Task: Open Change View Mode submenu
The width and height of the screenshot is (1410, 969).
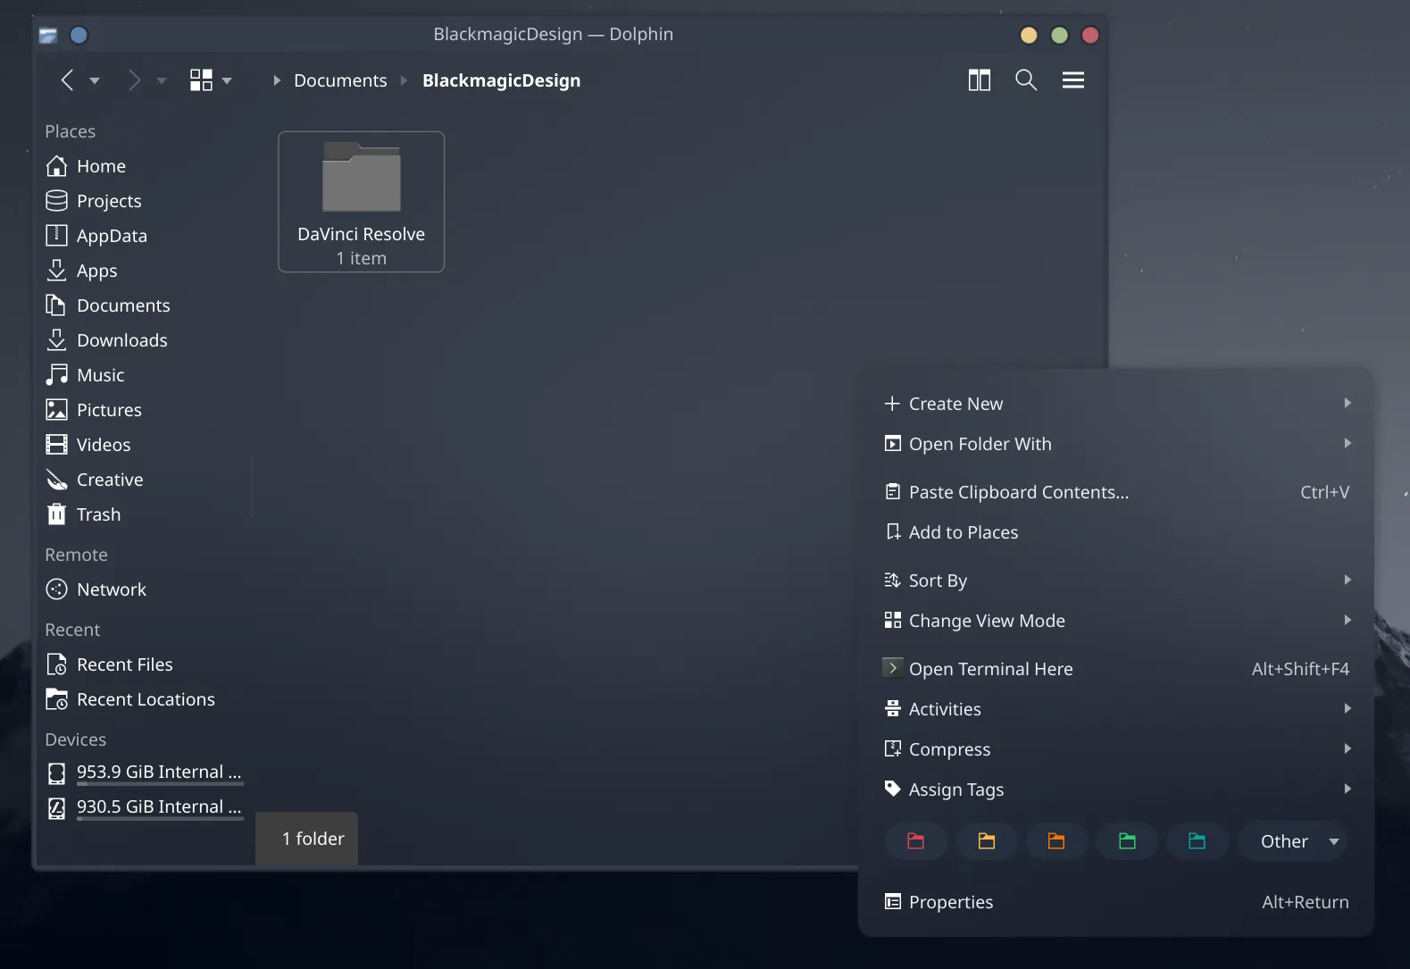Action: click(x=1116, y=621)
